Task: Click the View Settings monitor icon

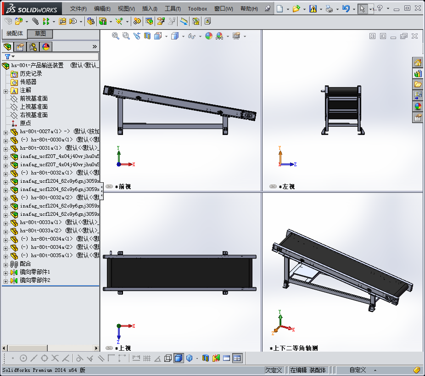Action: pos(236,36)
